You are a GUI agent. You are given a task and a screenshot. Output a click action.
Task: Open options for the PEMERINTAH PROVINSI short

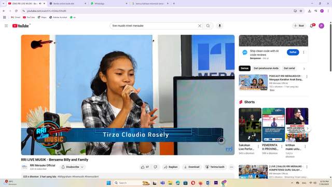(x=282, y=146)
